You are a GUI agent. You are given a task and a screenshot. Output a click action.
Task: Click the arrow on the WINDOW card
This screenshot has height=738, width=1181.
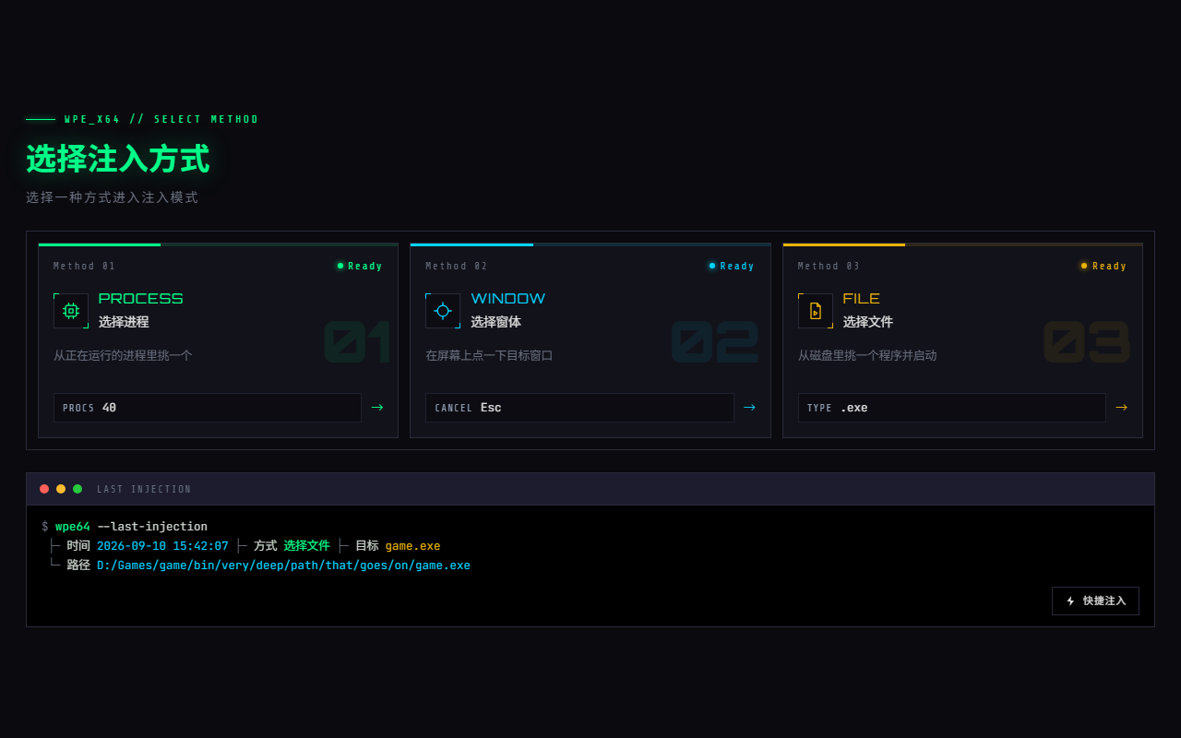click(749, 407)
